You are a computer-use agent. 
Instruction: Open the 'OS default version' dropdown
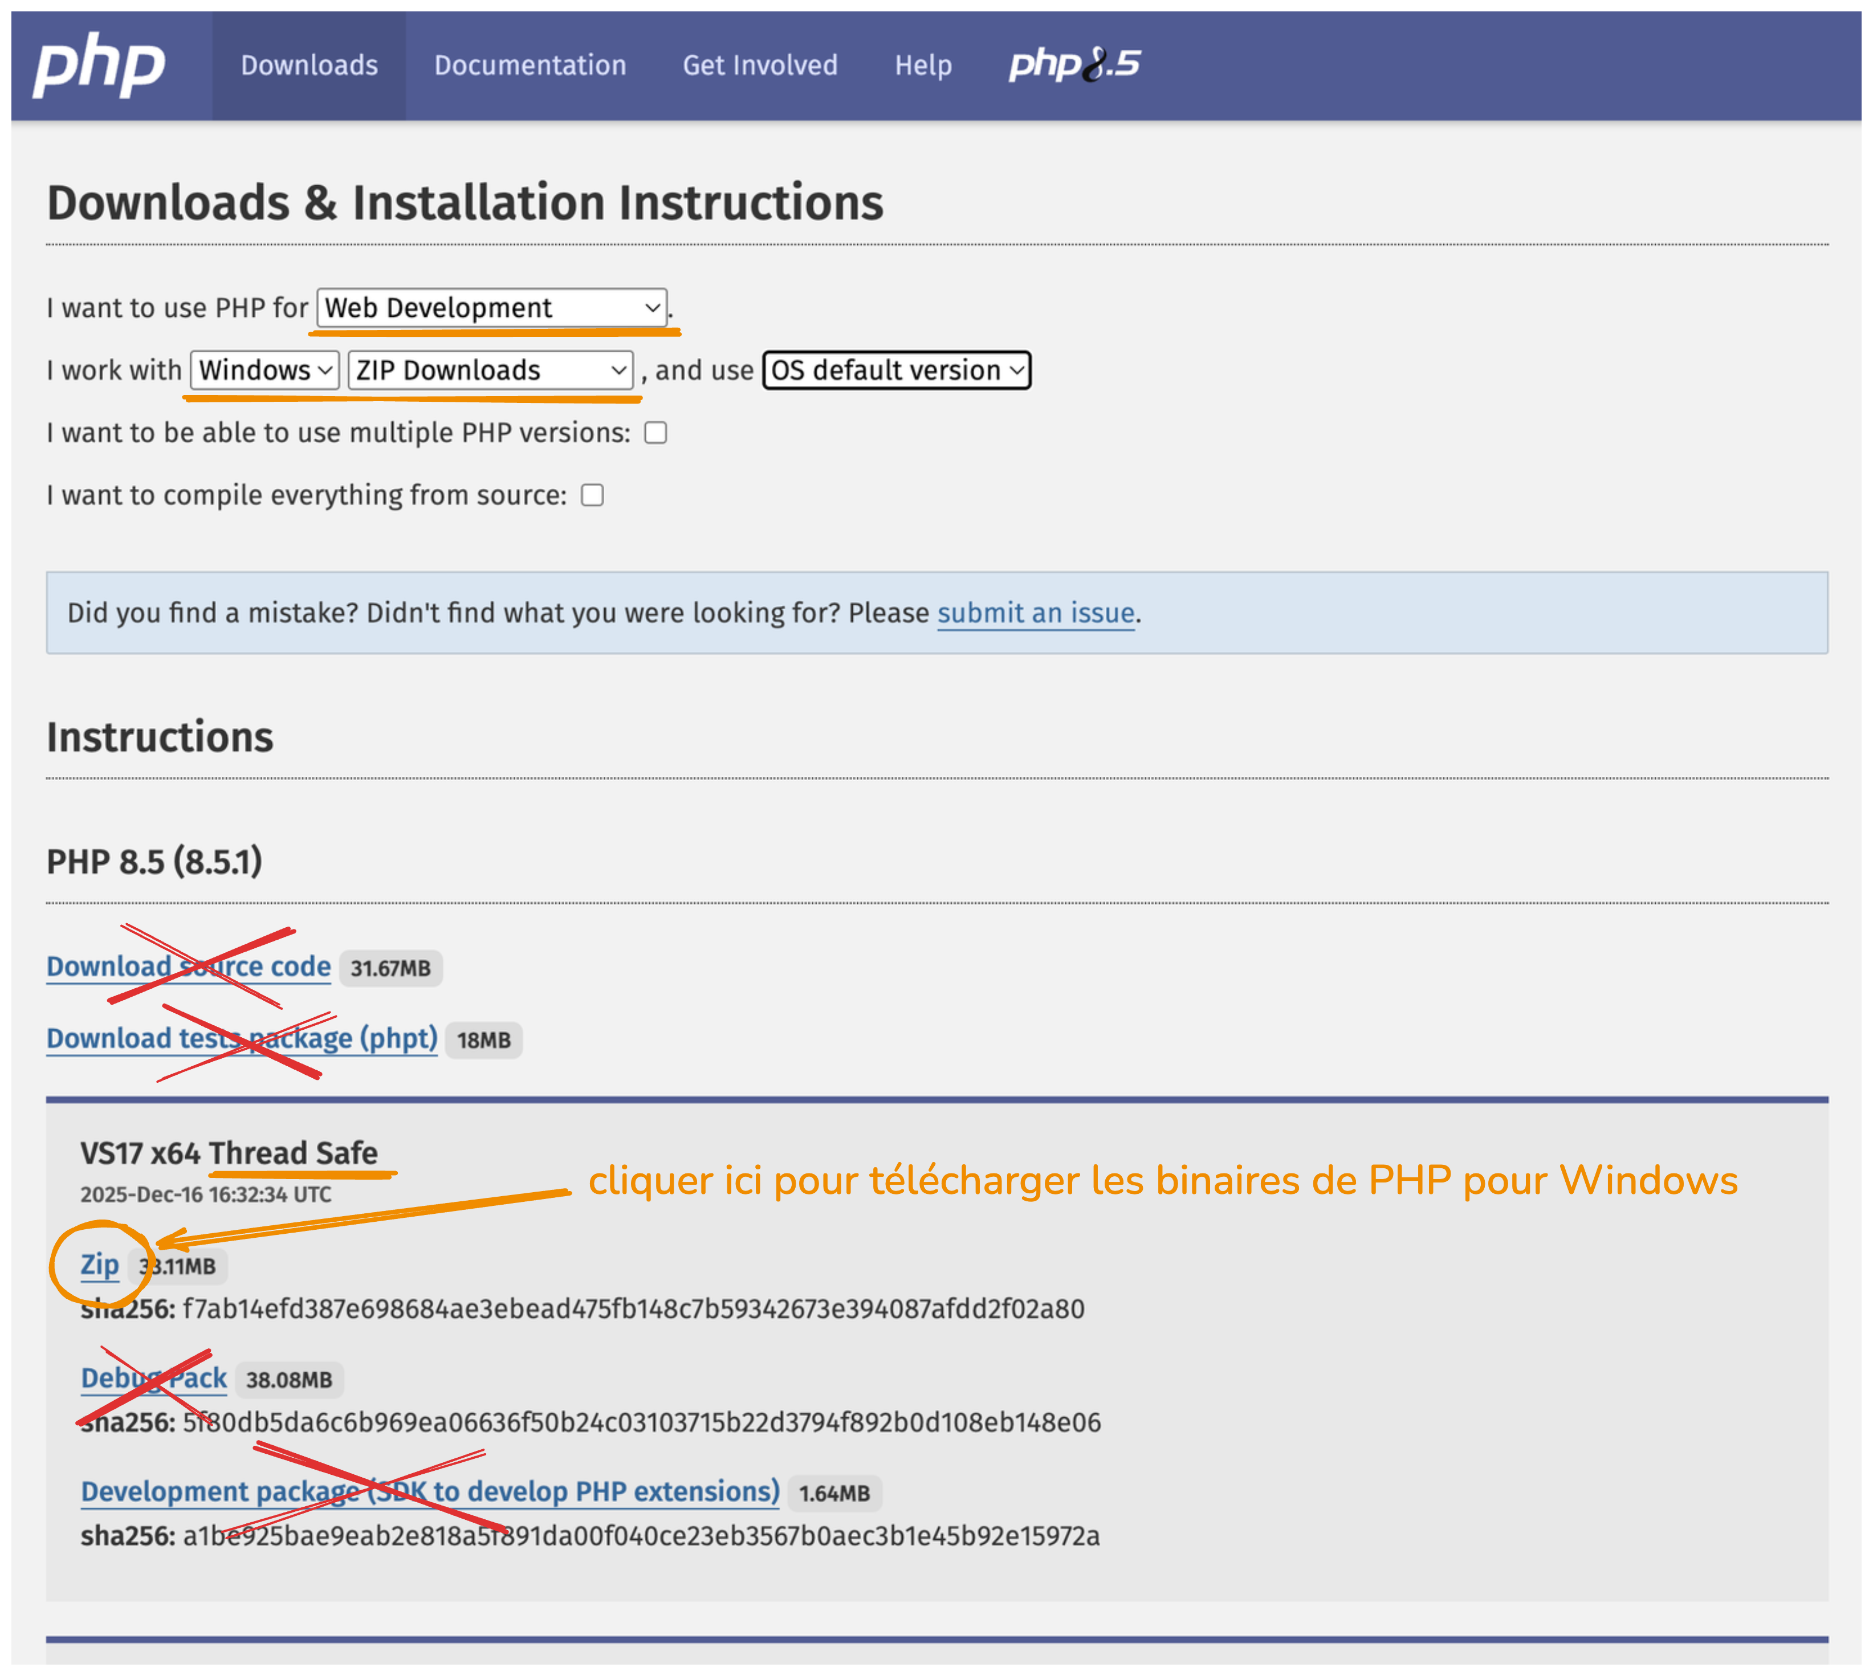pyautogui.click(x=896, y=370)
